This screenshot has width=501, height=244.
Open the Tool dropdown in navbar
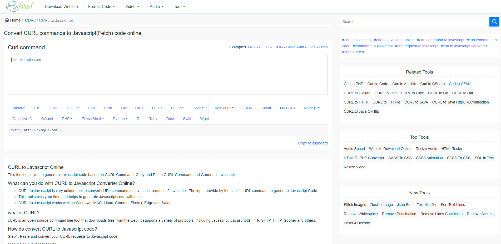pos(179,7)
